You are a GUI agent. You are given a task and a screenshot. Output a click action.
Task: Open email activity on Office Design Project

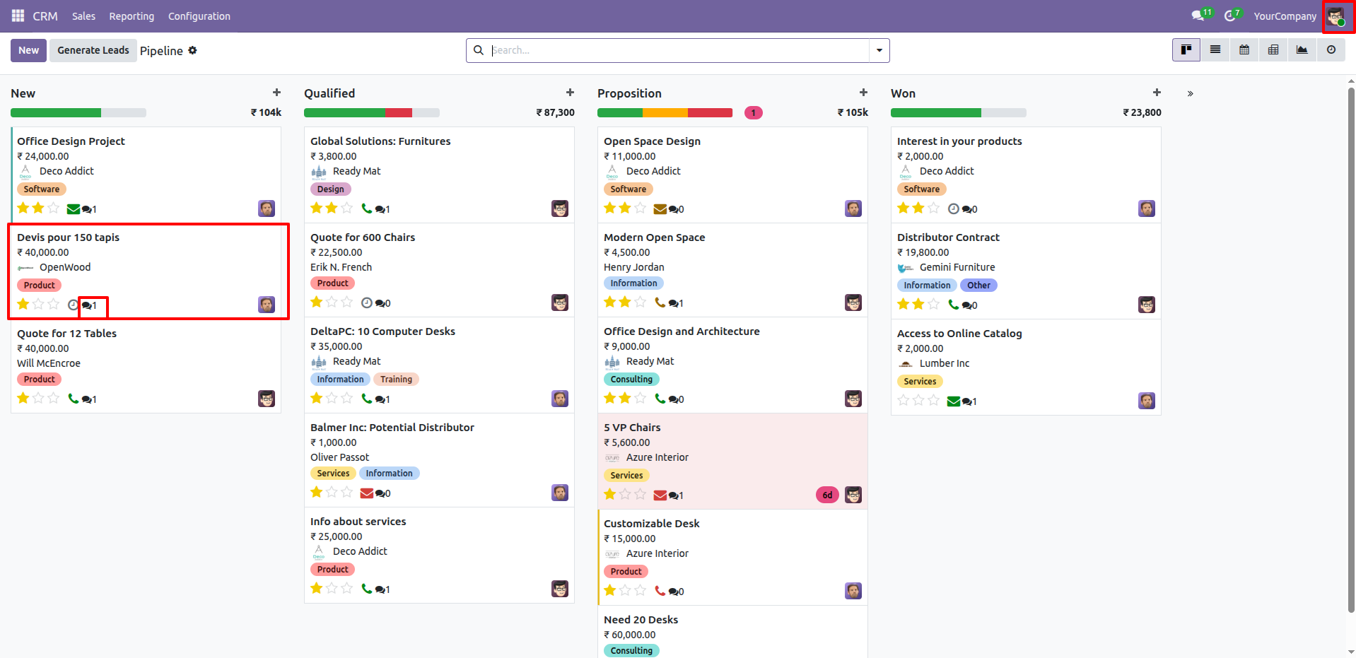74,209
